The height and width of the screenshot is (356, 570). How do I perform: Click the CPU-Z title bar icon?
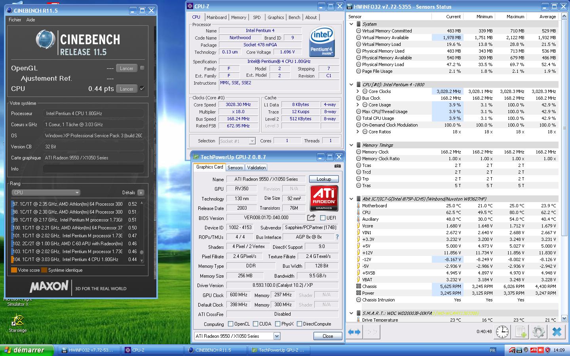pyautogui.click(x=190, y=6)
